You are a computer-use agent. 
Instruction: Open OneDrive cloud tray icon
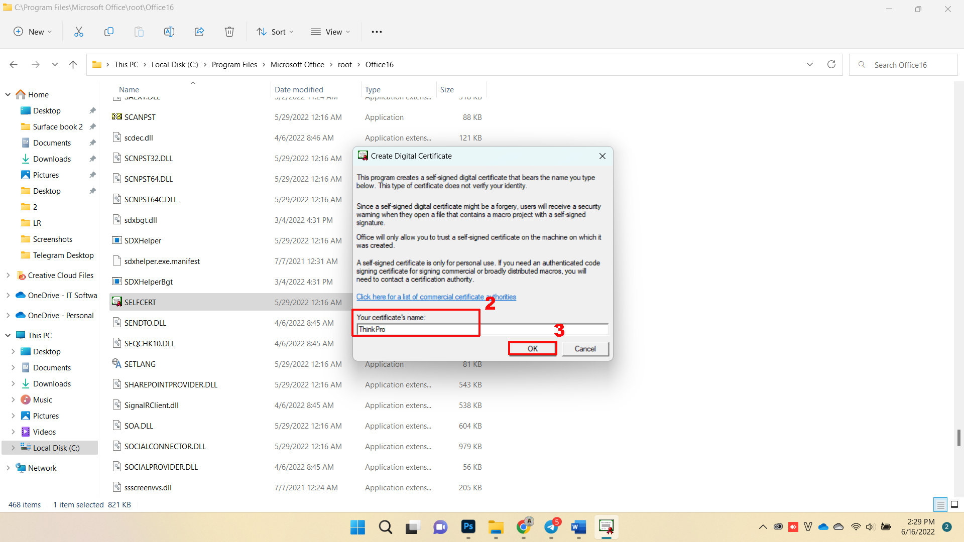pos(823,527)
